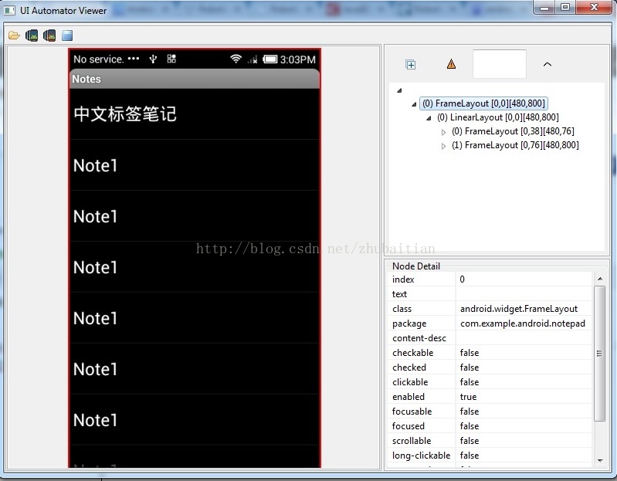Viewport: 617px width, 481px height.
Task: Click the 'No service.' text in the phone status bar
Action: click(98, 59)
